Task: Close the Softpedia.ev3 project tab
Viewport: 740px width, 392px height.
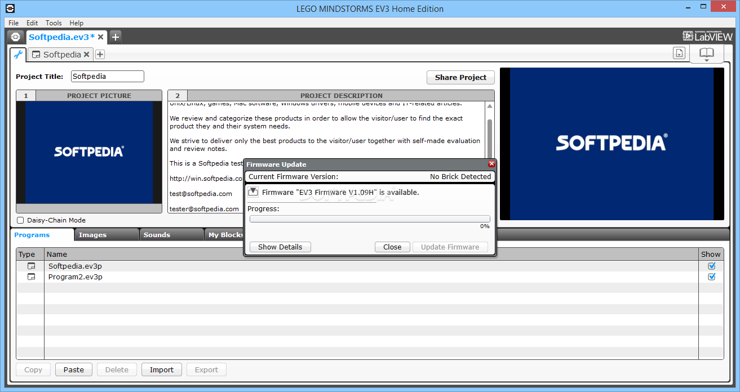Action: [101, 37]
